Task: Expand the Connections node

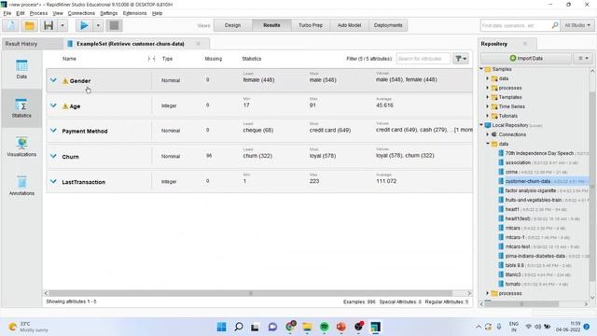Action: pos(488,134)
